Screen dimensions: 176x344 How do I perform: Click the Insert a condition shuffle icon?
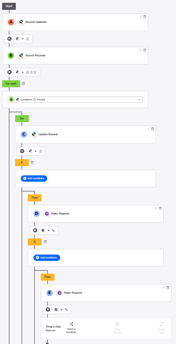pos(71,324)
